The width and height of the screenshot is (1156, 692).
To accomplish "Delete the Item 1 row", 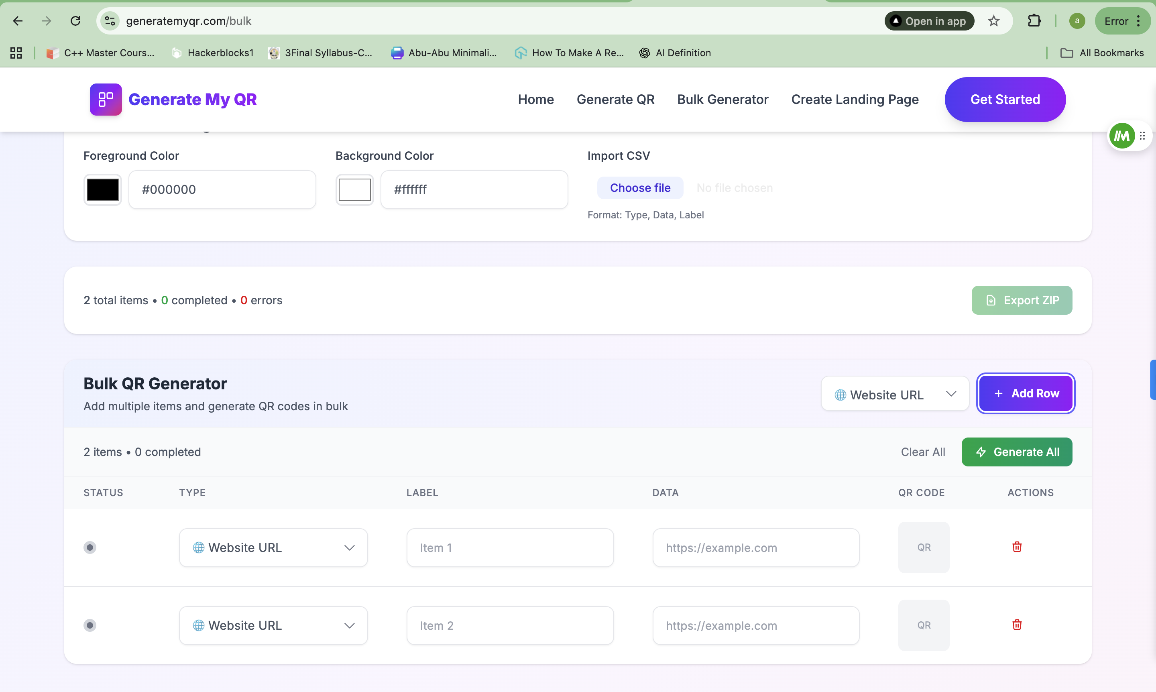I will [x=1017, y=547].
